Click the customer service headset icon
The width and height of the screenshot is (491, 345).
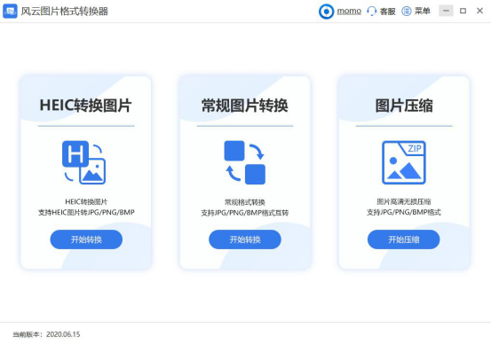[372, 12]
